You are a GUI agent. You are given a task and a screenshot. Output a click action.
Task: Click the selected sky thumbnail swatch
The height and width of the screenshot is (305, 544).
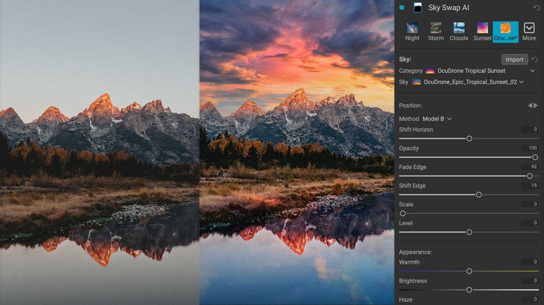point(416,82)
